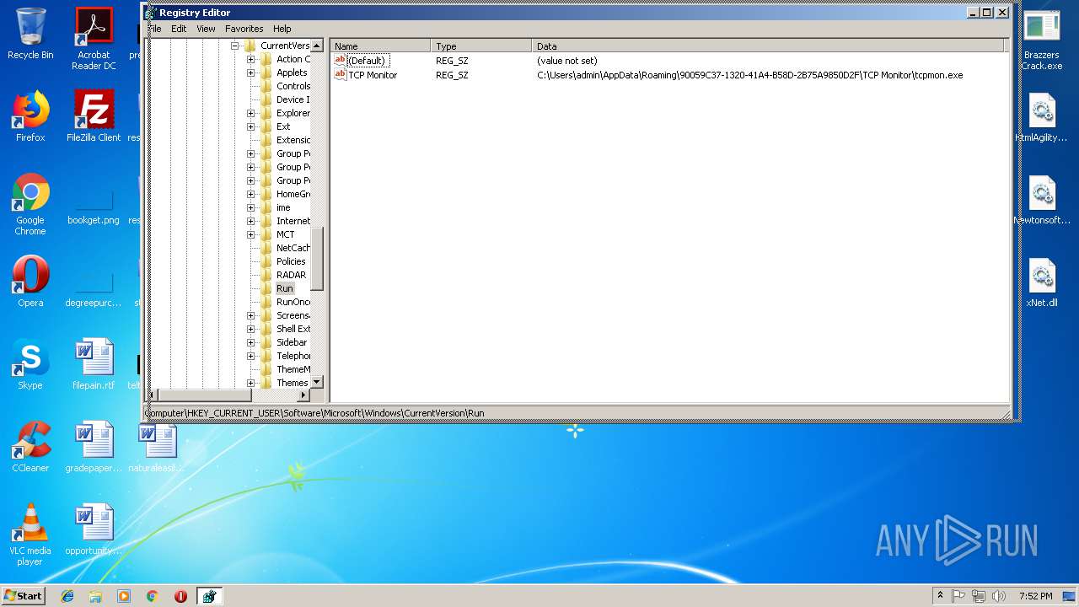Click tree scrollbar down arrow
Image resolution: width=1079 pixels, height=607 pixels.
[317, 382]
